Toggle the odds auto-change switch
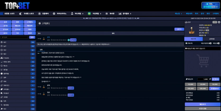 coord(210,43)
